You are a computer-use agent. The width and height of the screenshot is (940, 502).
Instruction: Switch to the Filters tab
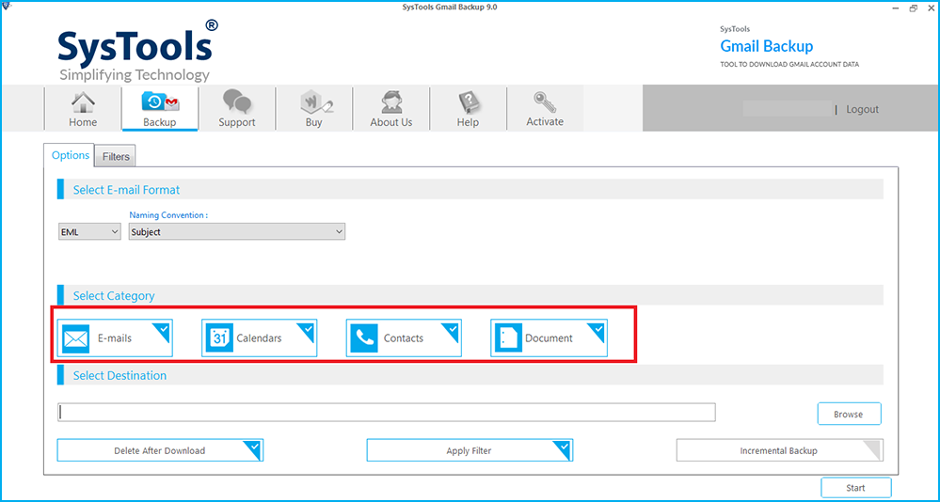[116, 156]
